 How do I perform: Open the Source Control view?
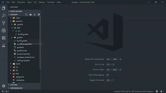click(x=3, y=23)
